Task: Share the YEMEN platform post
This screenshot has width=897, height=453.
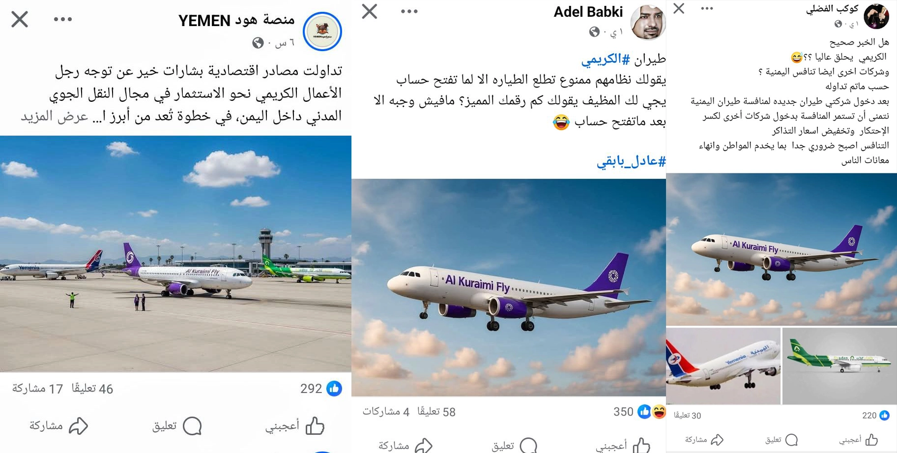Action: point(58,425)
